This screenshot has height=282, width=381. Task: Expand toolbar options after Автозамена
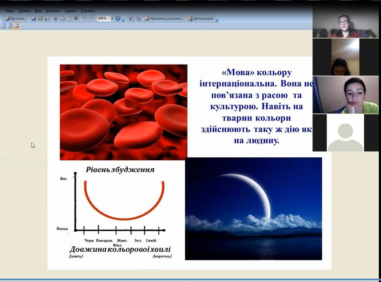(217, 20)
